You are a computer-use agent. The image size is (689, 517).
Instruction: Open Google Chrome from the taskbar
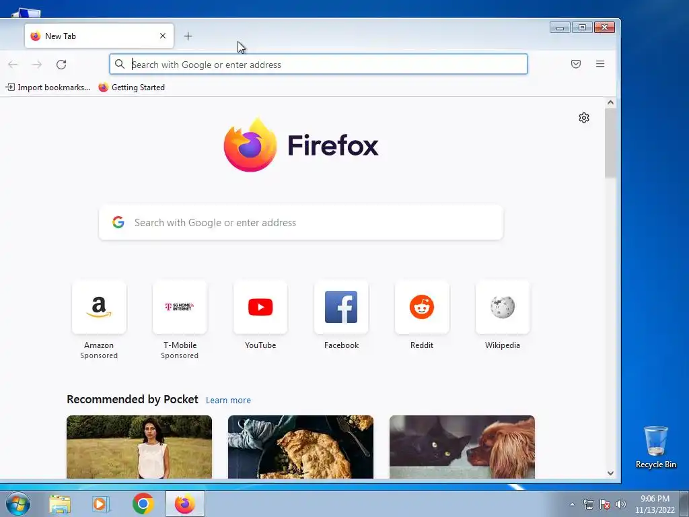[x=143, y=504]
